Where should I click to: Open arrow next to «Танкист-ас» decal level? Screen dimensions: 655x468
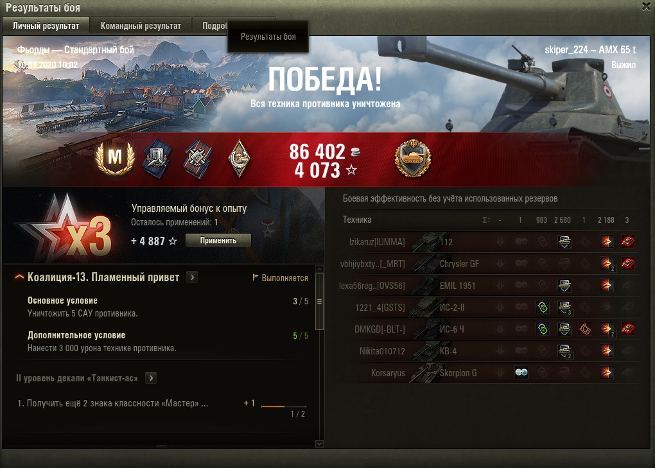pos(151,378)
